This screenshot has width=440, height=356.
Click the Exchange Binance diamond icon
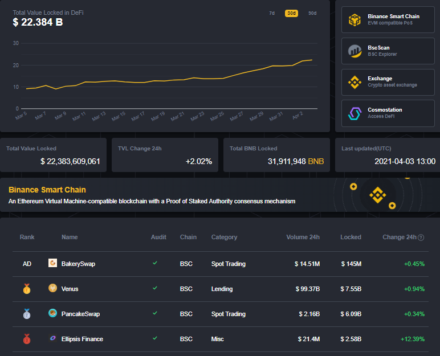(x=355, y=83)
